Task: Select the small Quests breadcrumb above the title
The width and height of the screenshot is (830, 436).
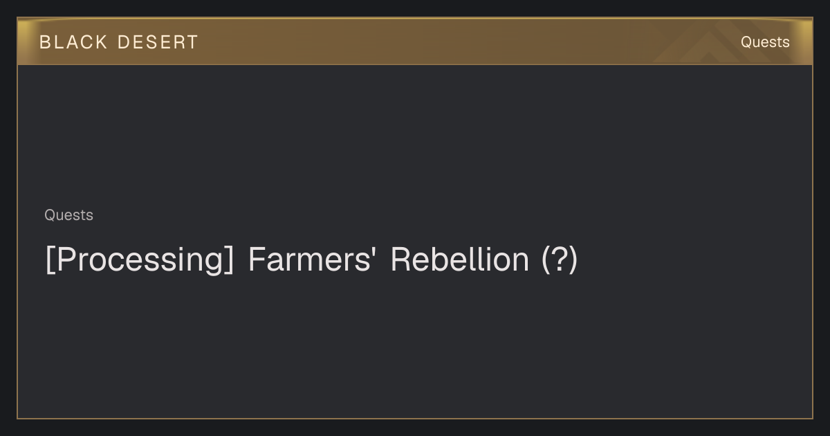Action: coord(68,215)
